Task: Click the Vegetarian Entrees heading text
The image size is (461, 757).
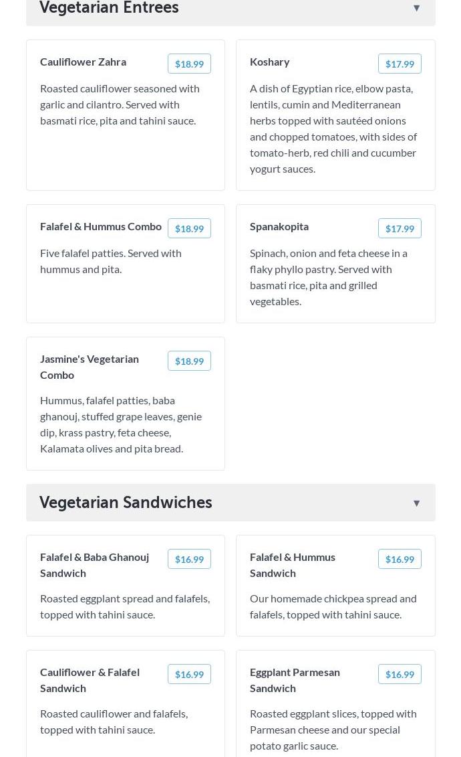Action: (x=109, y=8)
